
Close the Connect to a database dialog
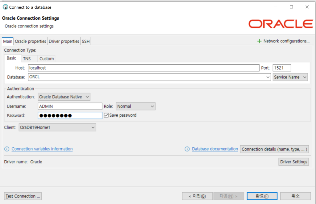(x=307, y=7)
